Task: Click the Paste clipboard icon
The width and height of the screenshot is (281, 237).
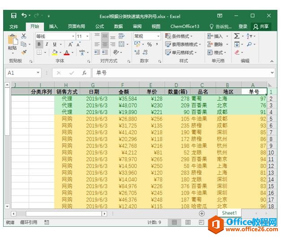Action: pos(13,39)
